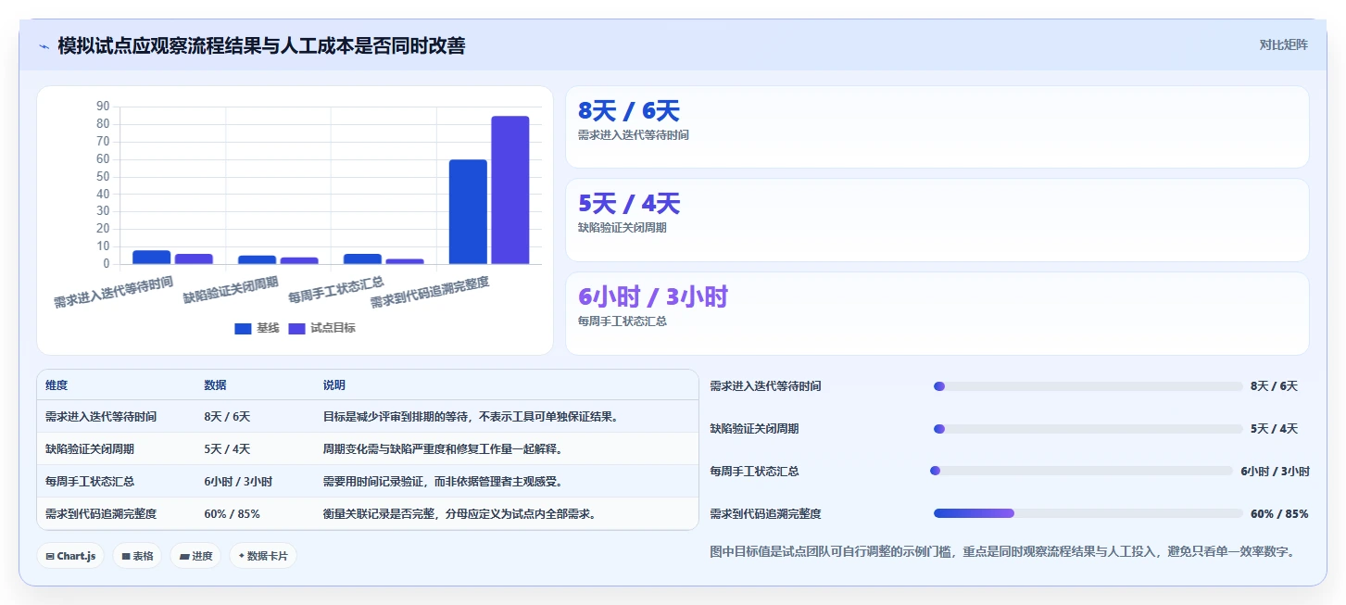The width and height of the screenshot is (1346, 605).
Task: Click the progress bar for 需求到代码追溯完整度
Action: point(1088,513)
